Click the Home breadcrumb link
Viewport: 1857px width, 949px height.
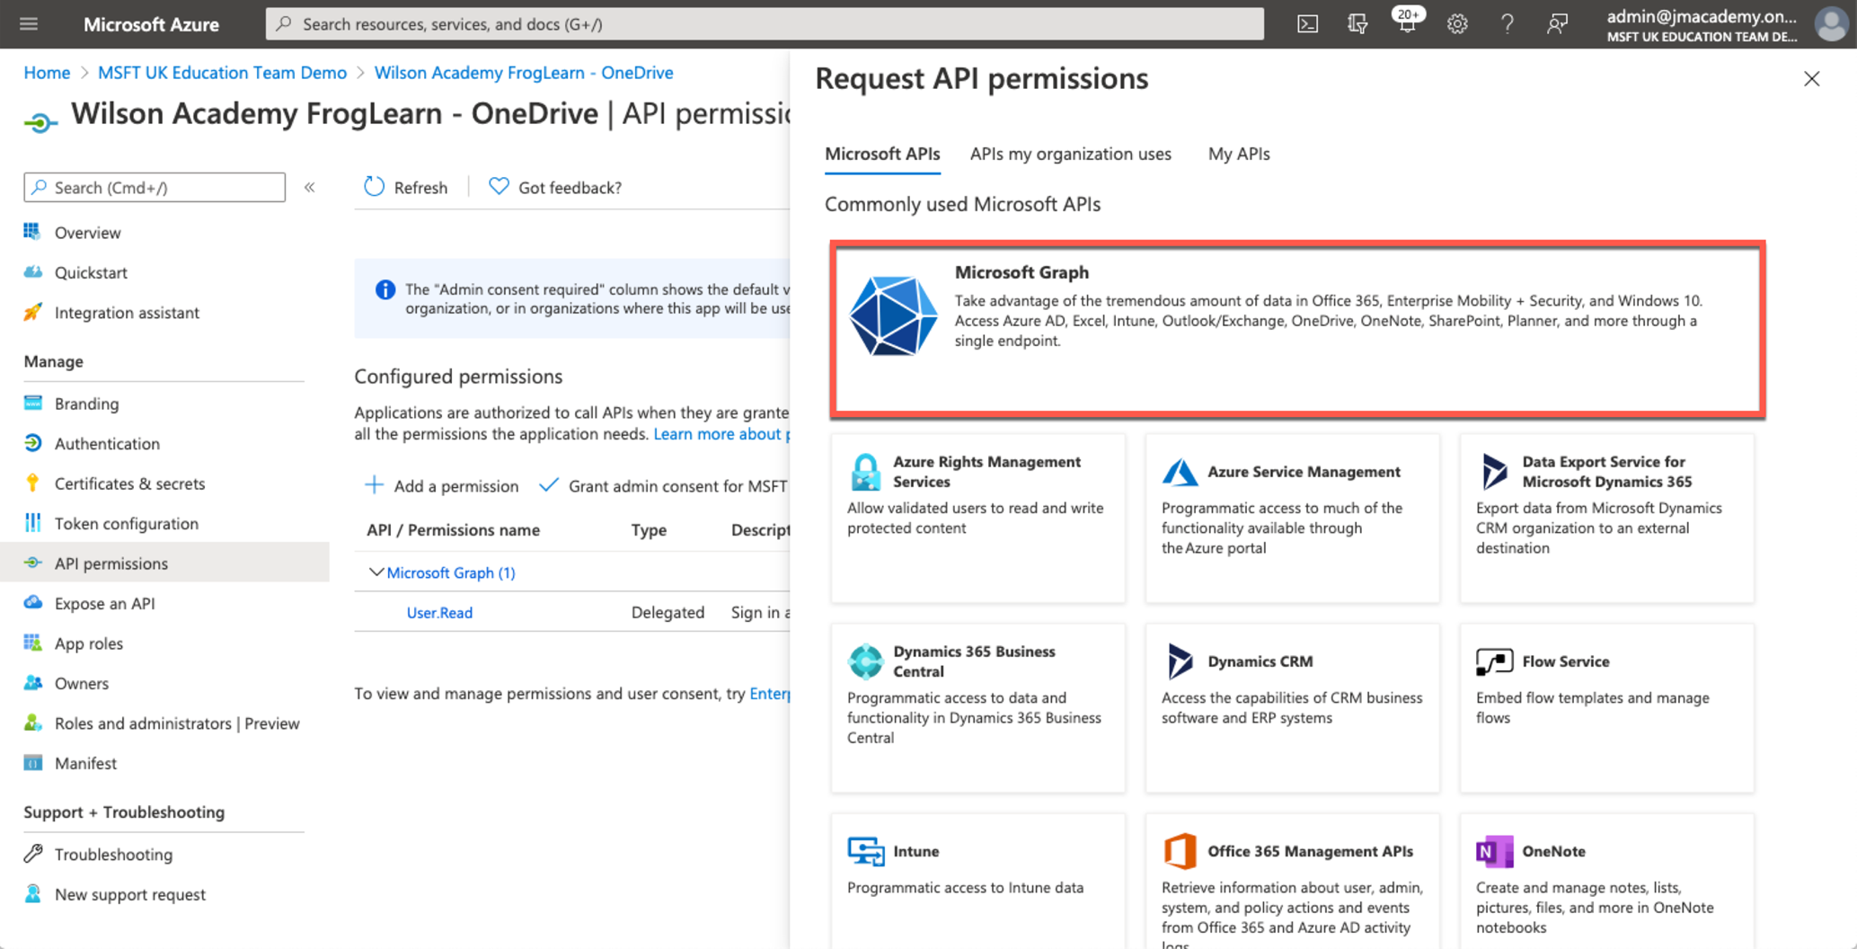(x=47, y=73)
